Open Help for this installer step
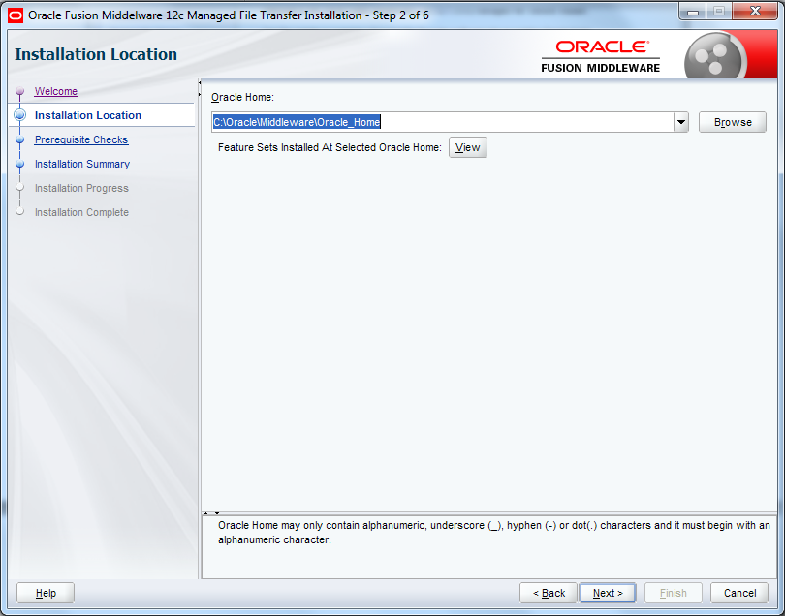 click(x=45, y=592)
